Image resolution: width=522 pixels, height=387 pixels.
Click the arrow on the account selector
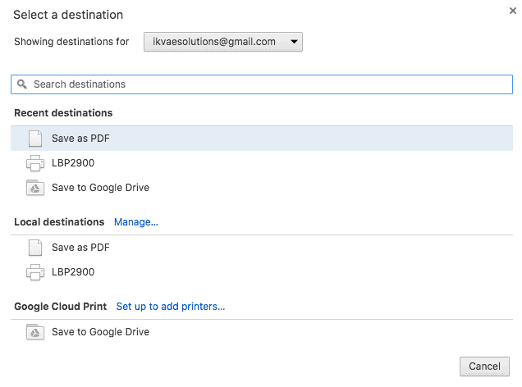click(x=294, y=42)
